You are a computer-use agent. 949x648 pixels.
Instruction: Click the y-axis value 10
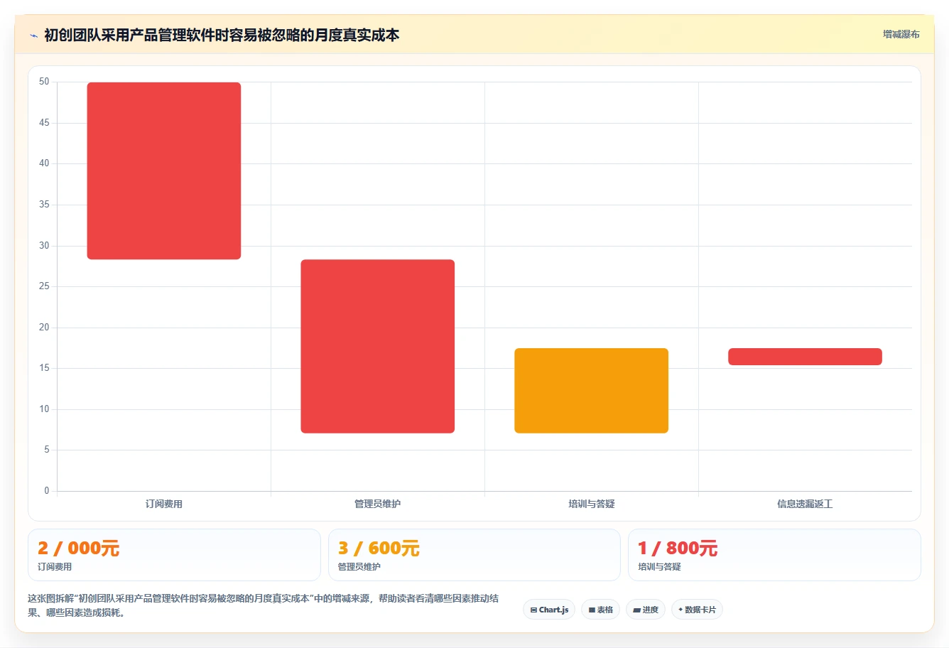tap(44, 409)
